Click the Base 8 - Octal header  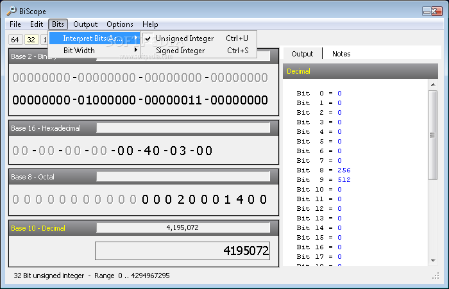[33, 177]
